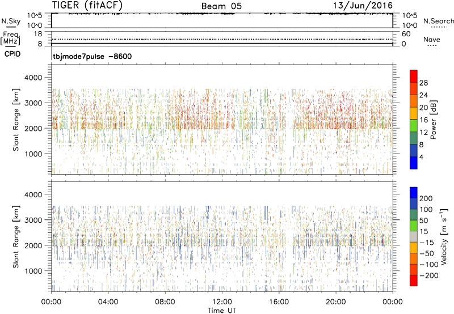Select the 'Beam 05' heading
The image size is (454, 314).
coord(221,6)
